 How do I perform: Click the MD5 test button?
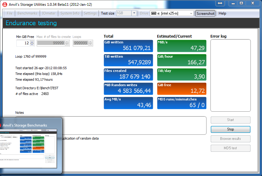click(230, 148)
